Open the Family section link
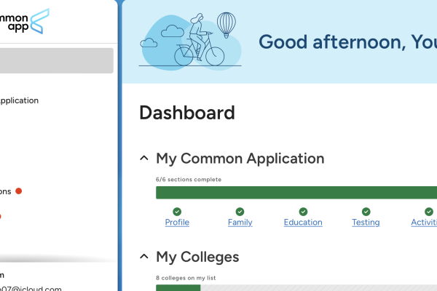Image resolution: width=437 pixels, height=291 pixels. click(240, 223)
